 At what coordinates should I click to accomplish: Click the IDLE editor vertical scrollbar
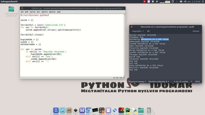click(x=125, y=45)
